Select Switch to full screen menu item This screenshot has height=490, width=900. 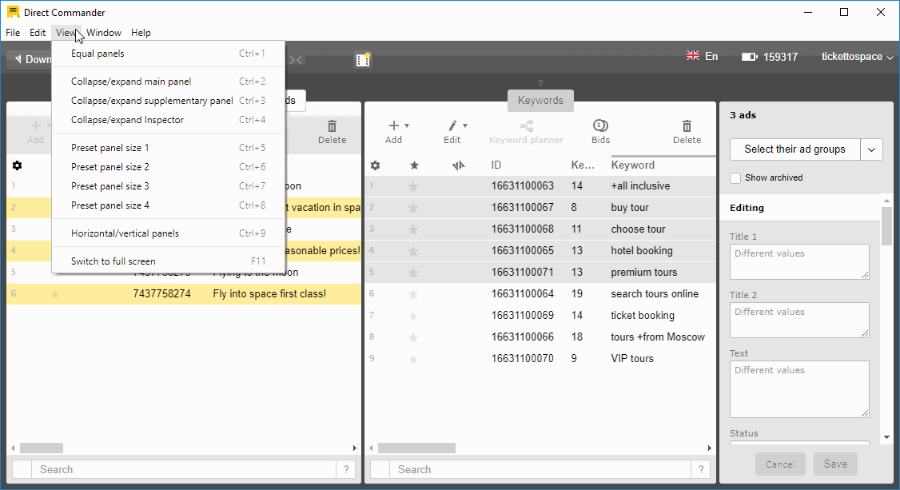click(113, 261)
